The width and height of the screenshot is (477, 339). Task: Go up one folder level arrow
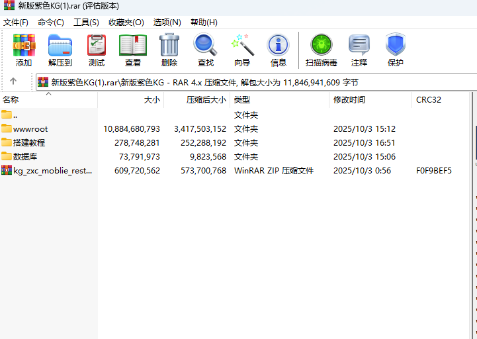click(x=13, y=82)
